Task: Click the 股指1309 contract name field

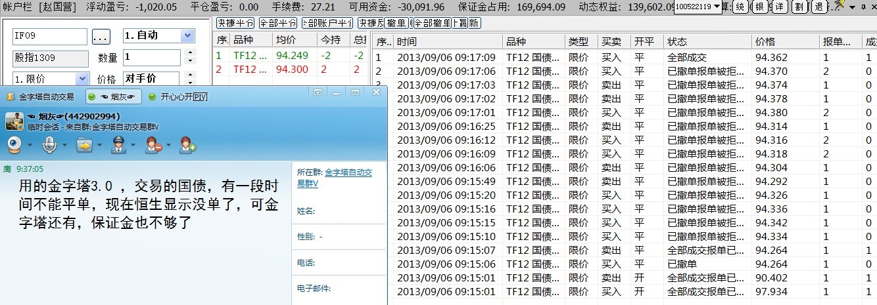Action: [51, 58]
